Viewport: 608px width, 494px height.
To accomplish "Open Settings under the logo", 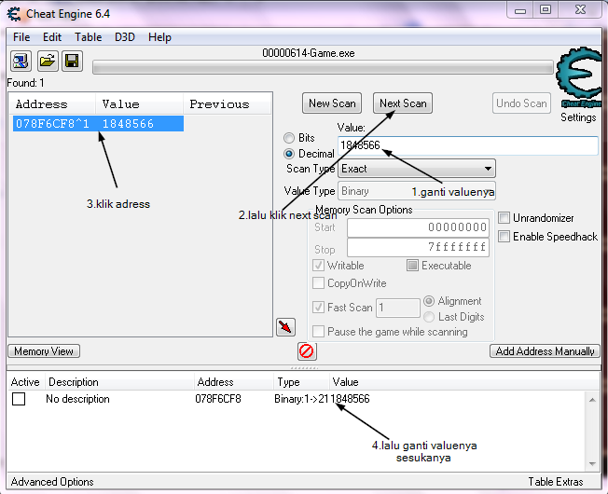I will tap(578, 117).
